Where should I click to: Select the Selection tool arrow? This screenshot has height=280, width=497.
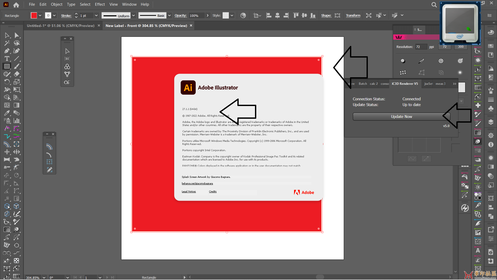pos(7,35)
